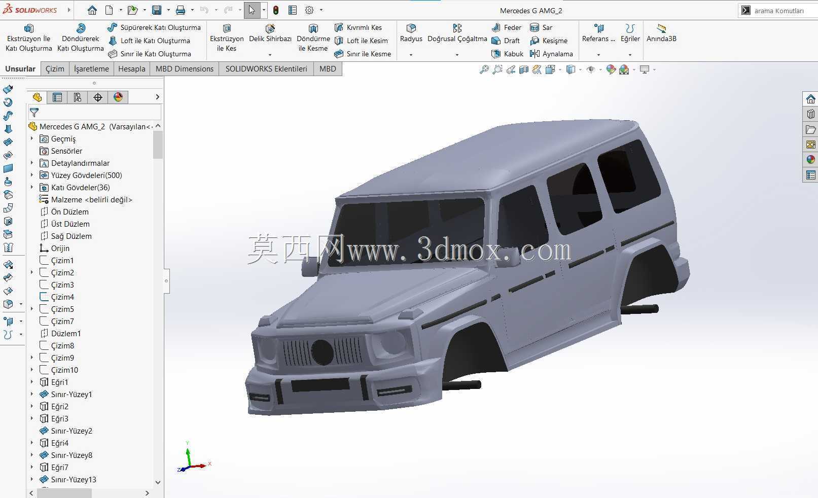
Task: Select the Ön Düzlem plane
Action: point(64,212)
